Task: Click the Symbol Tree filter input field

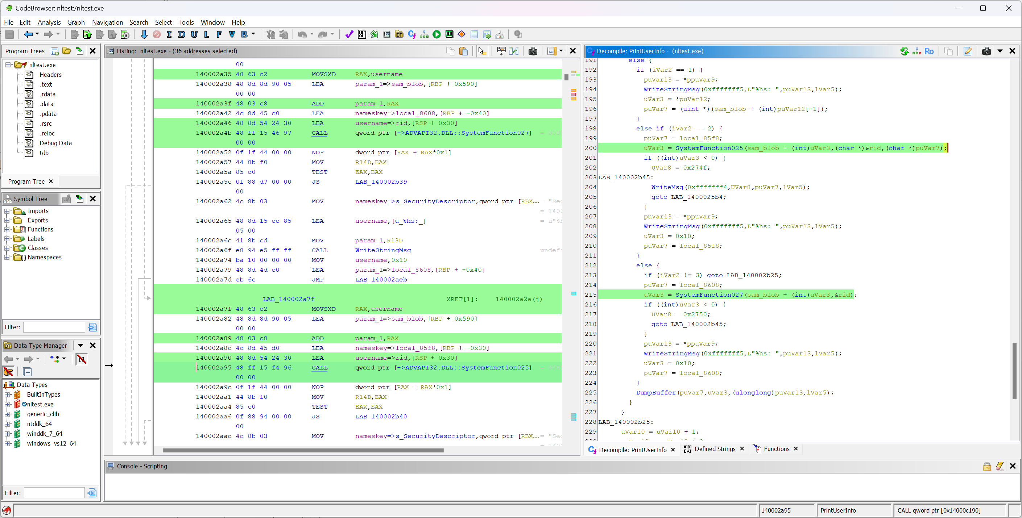Action: coord(54,327)
